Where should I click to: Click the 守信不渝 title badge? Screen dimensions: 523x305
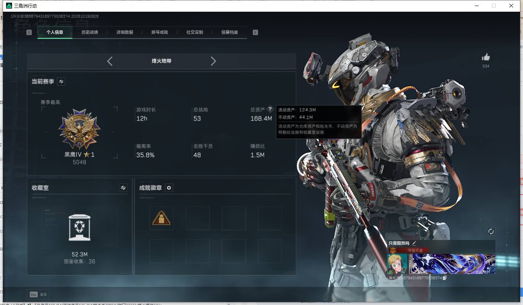pos(409,250)
